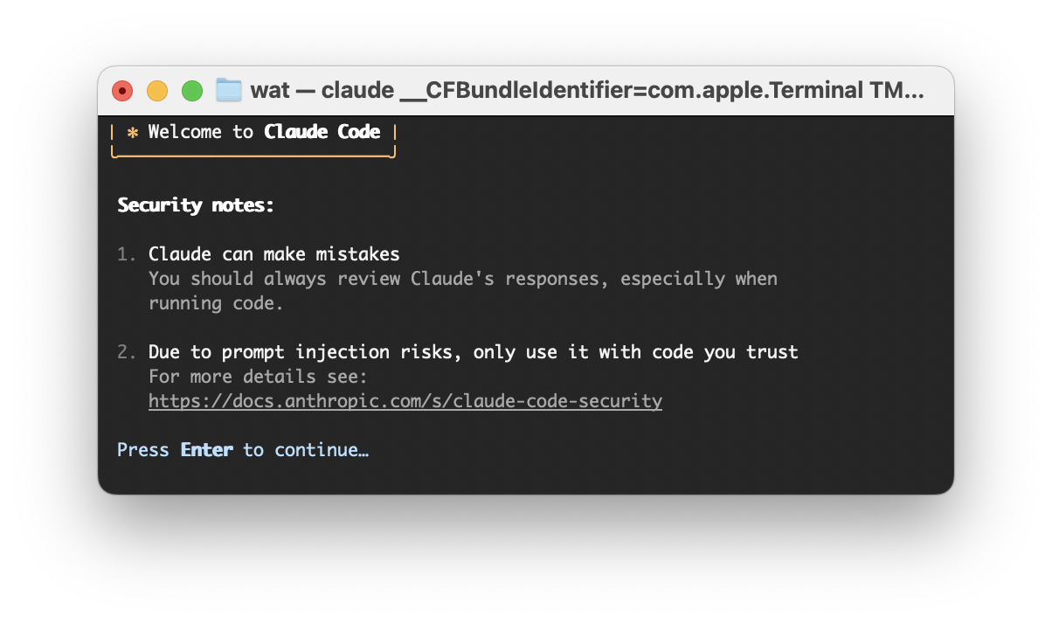Click the bold "Enter" key word
The image size is (1052, 624).
pos(207,450)
